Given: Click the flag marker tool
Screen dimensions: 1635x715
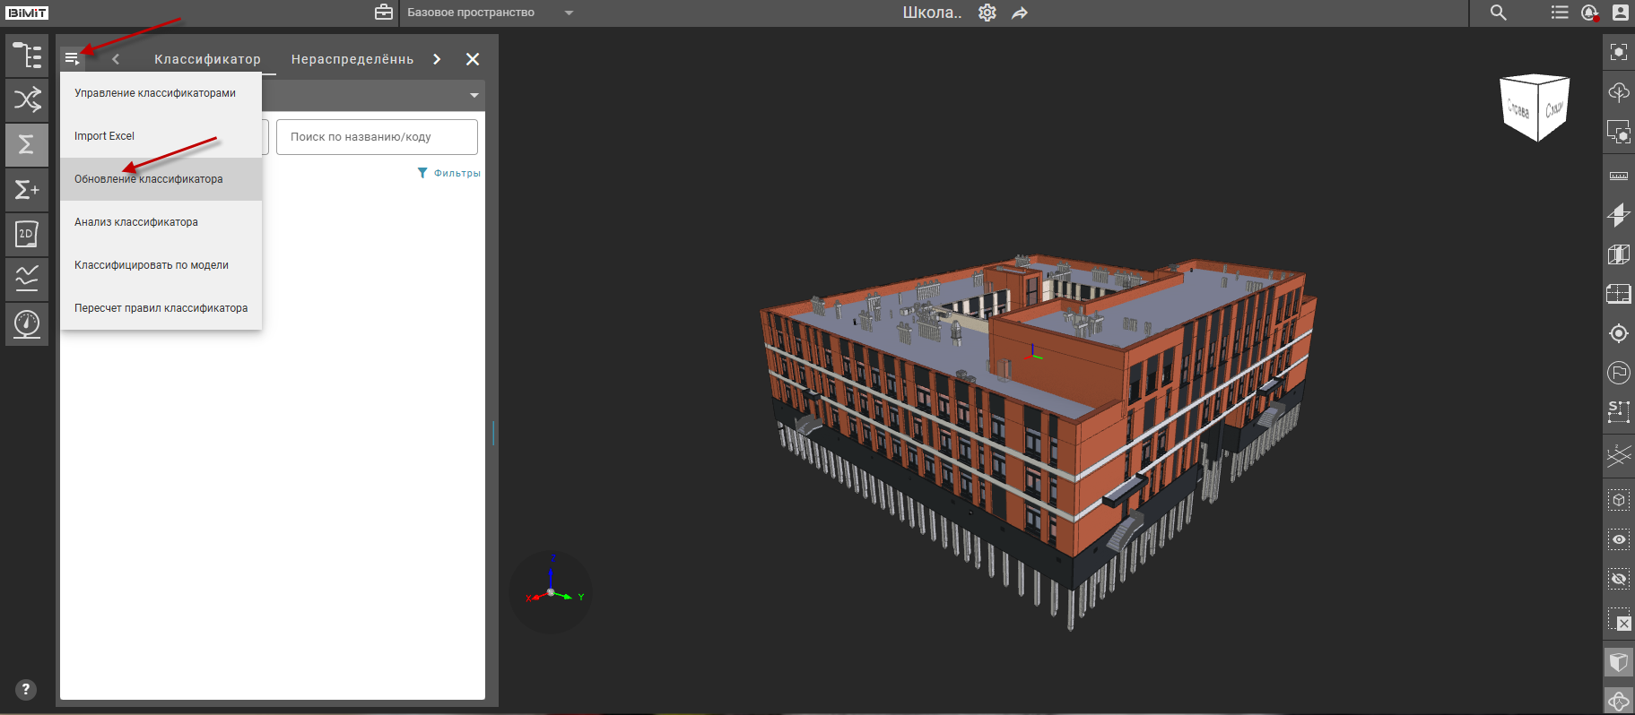Looking at the screenshot, I should click(1619, 373).
